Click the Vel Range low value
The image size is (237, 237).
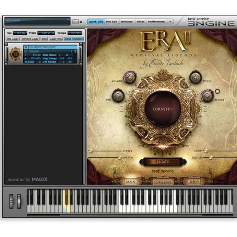[63, 62]
